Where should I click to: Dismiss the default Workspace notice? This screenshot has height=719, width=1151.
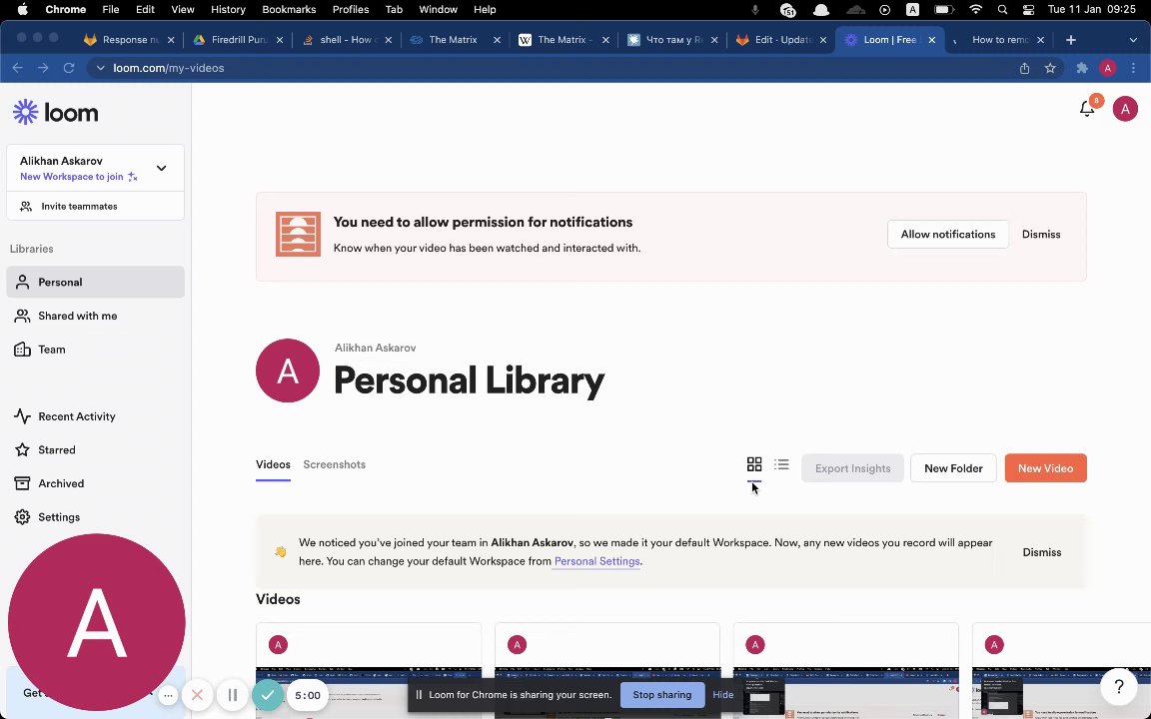click(1042, 552)
